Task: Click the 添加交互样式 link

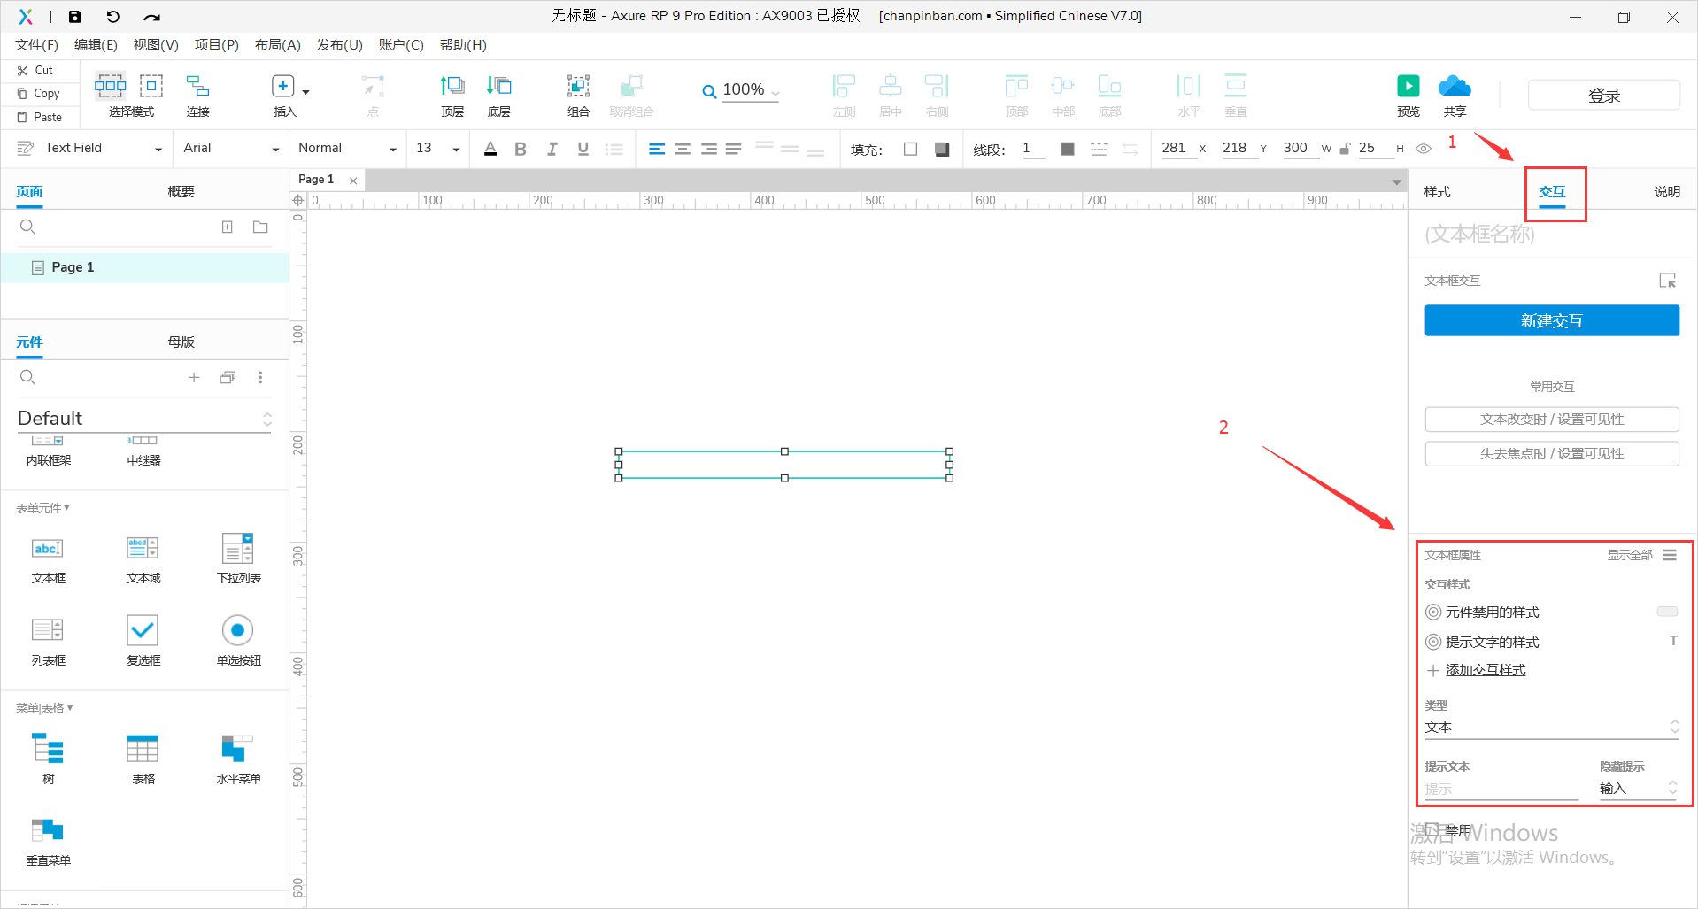Action: tap(1485, 670)
